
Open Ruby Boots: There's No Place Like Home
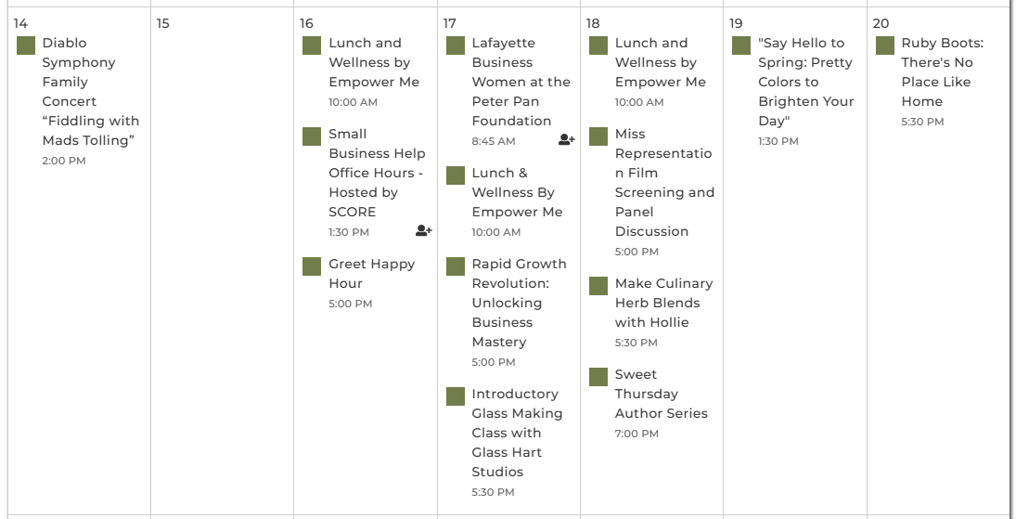[942, 71]
